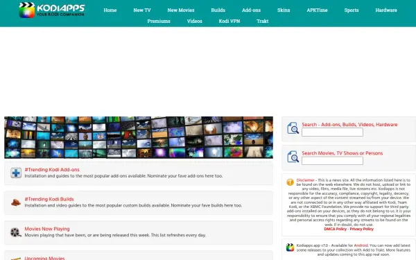Go to the Videos section

[x=194, y=21]
